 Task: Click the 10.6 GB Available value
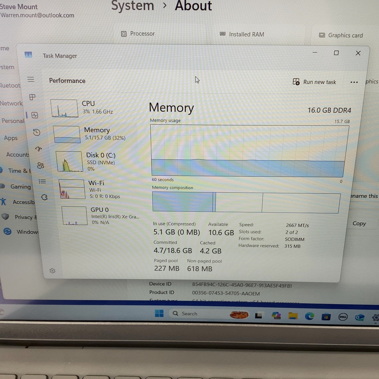point(221,233)
